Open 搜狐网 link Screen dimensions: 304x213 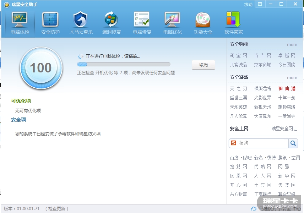click(238, 167)
